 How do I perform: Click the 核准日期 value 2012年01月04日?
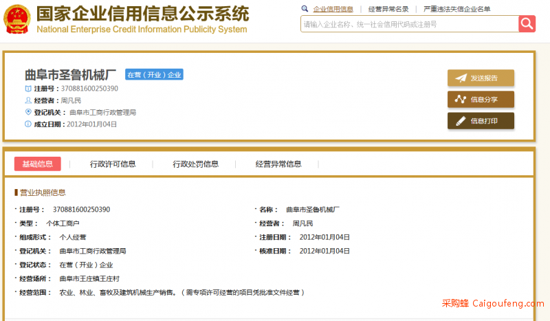tap(324, 251)
